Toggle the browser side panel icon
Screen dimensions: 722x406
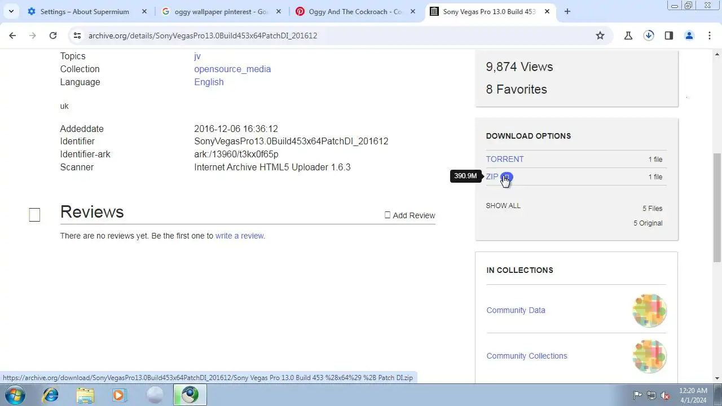coord(669,36)
